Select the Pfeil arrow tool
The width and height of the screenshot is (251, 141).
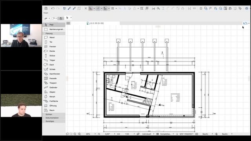pos(54,25)
